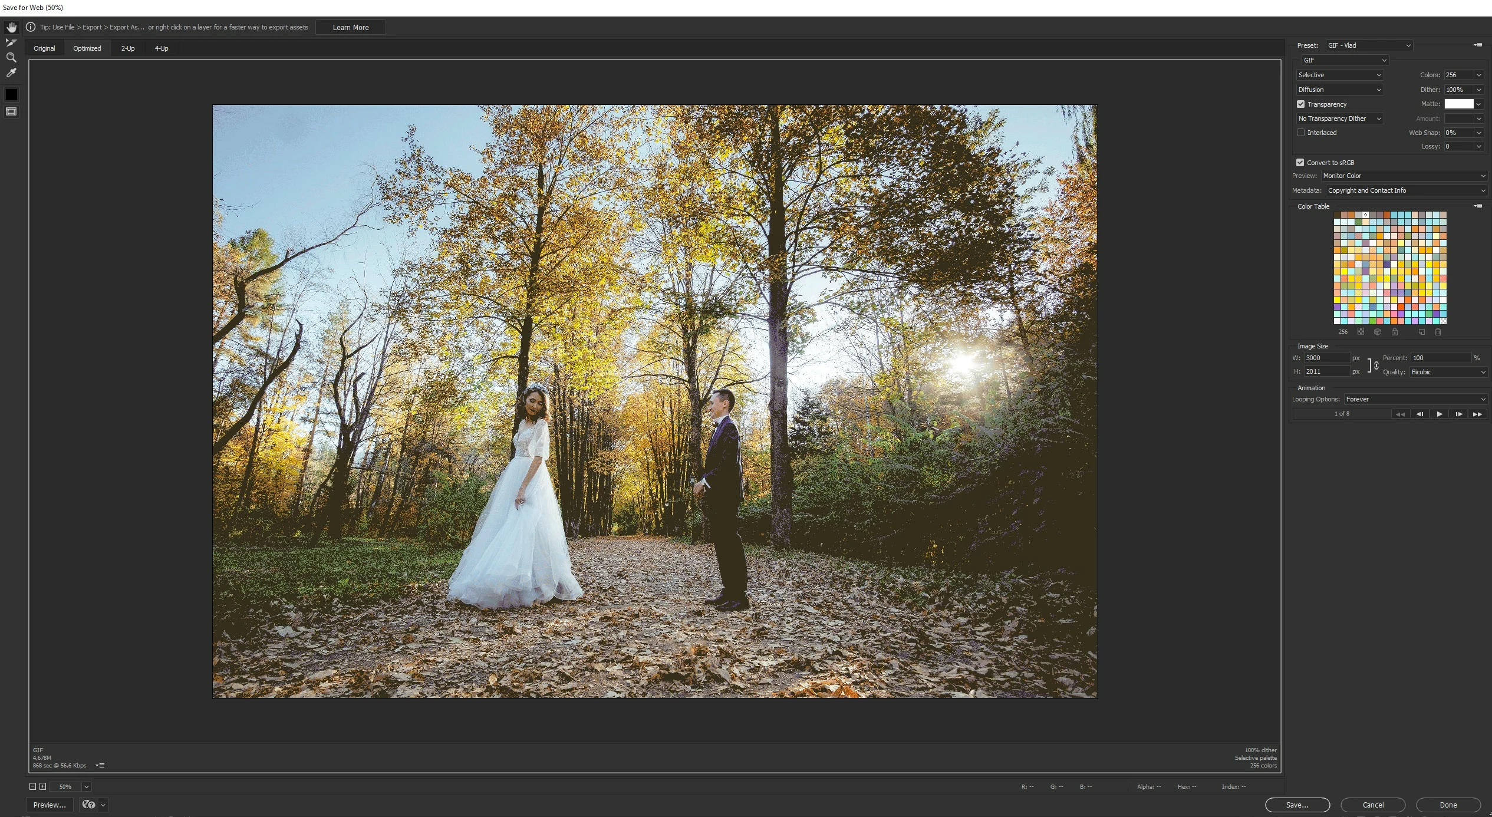
Task: Select the Hand tool
Action: click(11, 28)
